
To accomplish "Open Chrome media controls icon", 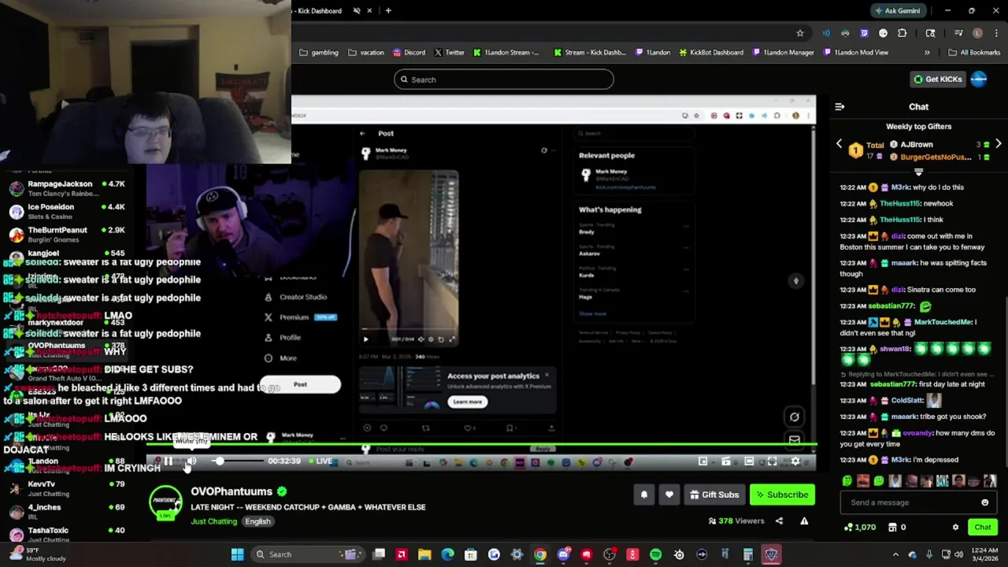I will [x=958, y=33].
